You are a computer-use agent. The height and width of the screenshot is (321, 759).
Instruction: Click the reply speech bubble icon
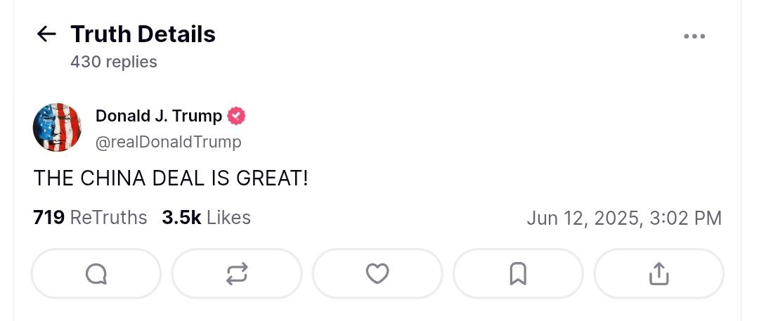[96, 274]
